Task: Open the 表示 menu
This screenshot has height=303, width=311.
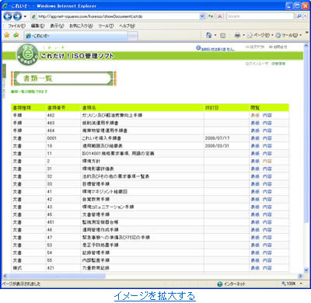Action: pos(57,26)
